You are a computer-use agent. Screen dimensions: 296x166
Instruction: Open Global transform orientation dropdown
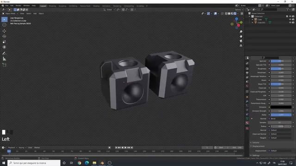(109, 10)
